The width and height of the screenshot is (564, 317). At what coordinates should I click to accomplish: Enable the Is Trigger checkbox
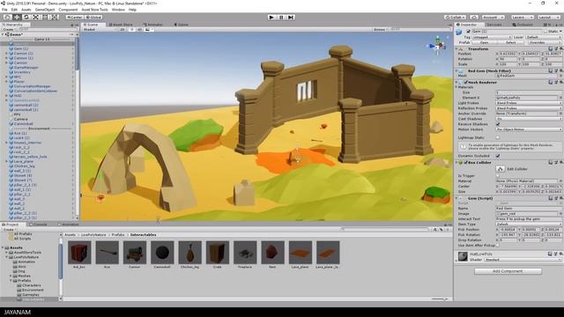click(498, 176)
